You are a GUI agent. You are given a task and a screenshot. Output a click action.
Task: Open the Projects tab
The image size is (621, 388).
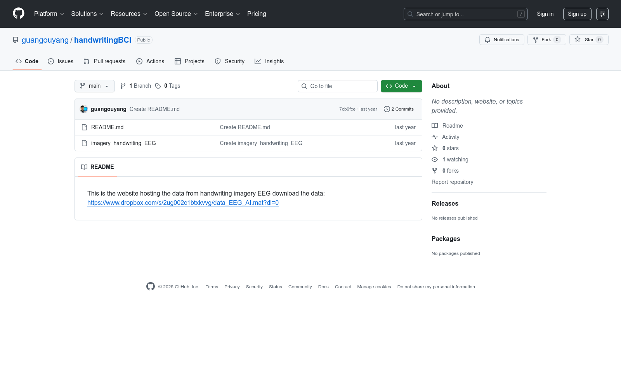tap(189, 61)
